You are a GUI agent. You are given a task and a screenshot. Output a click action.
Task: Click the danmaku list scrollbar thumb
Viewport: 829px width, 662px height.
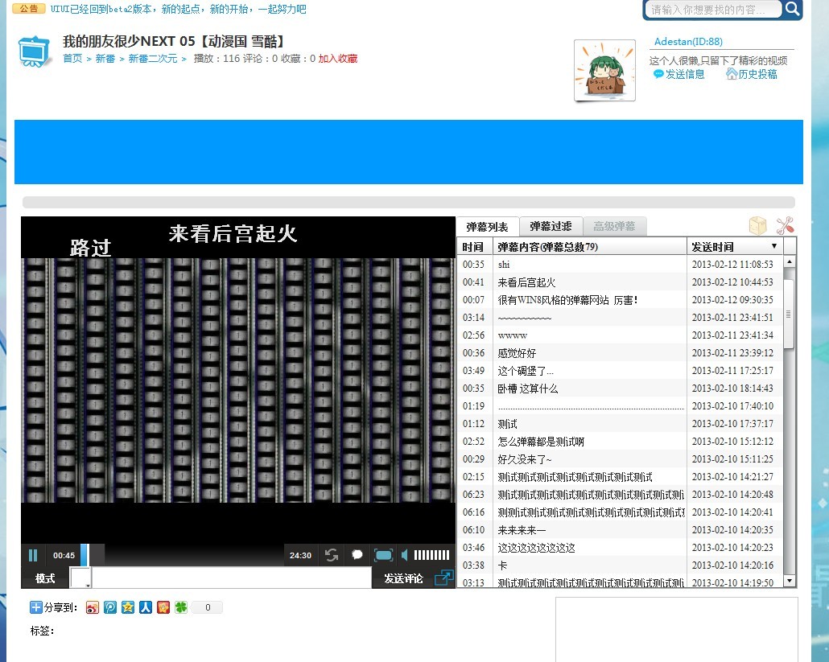coord(788,314)
